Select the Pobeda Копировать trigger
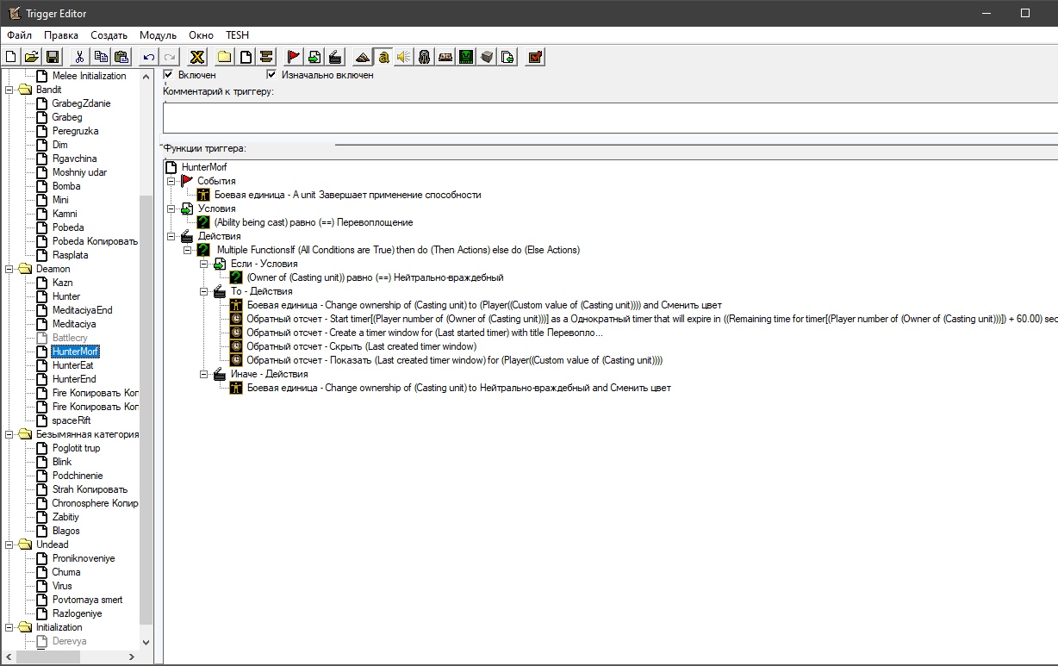Viewport: 1058px width, 666px height. [95, 241]
